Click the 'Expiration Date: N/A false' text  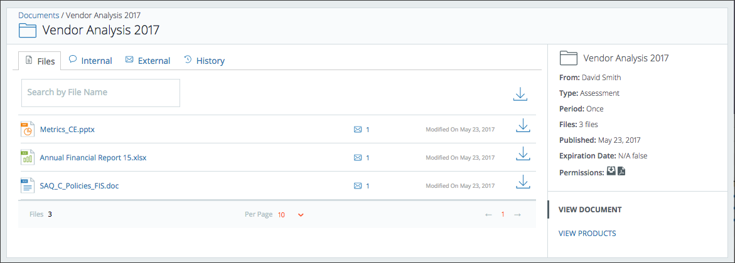click(x=603, y=156)
